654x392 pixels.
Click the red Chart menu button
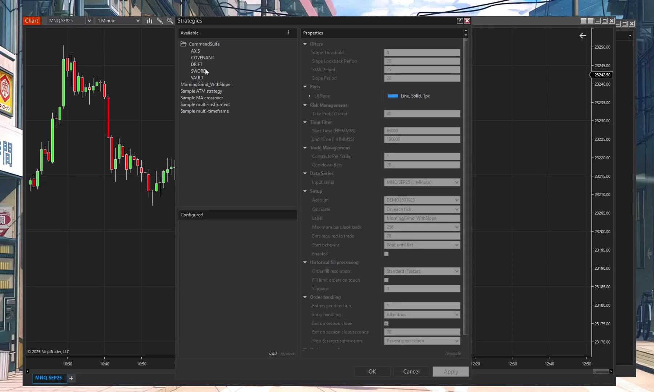pyautogui.click(x=32, y=21)
